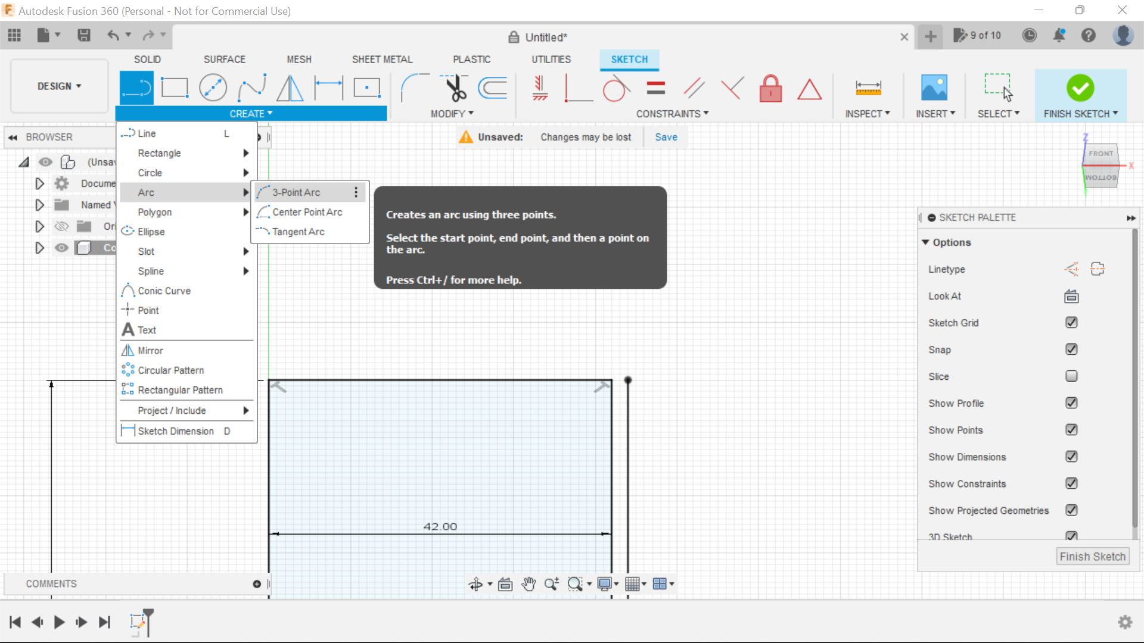Viewport: 1144px width, 643px height.
Task: Expand the Named Views tree node
Action: coord(39,205)
